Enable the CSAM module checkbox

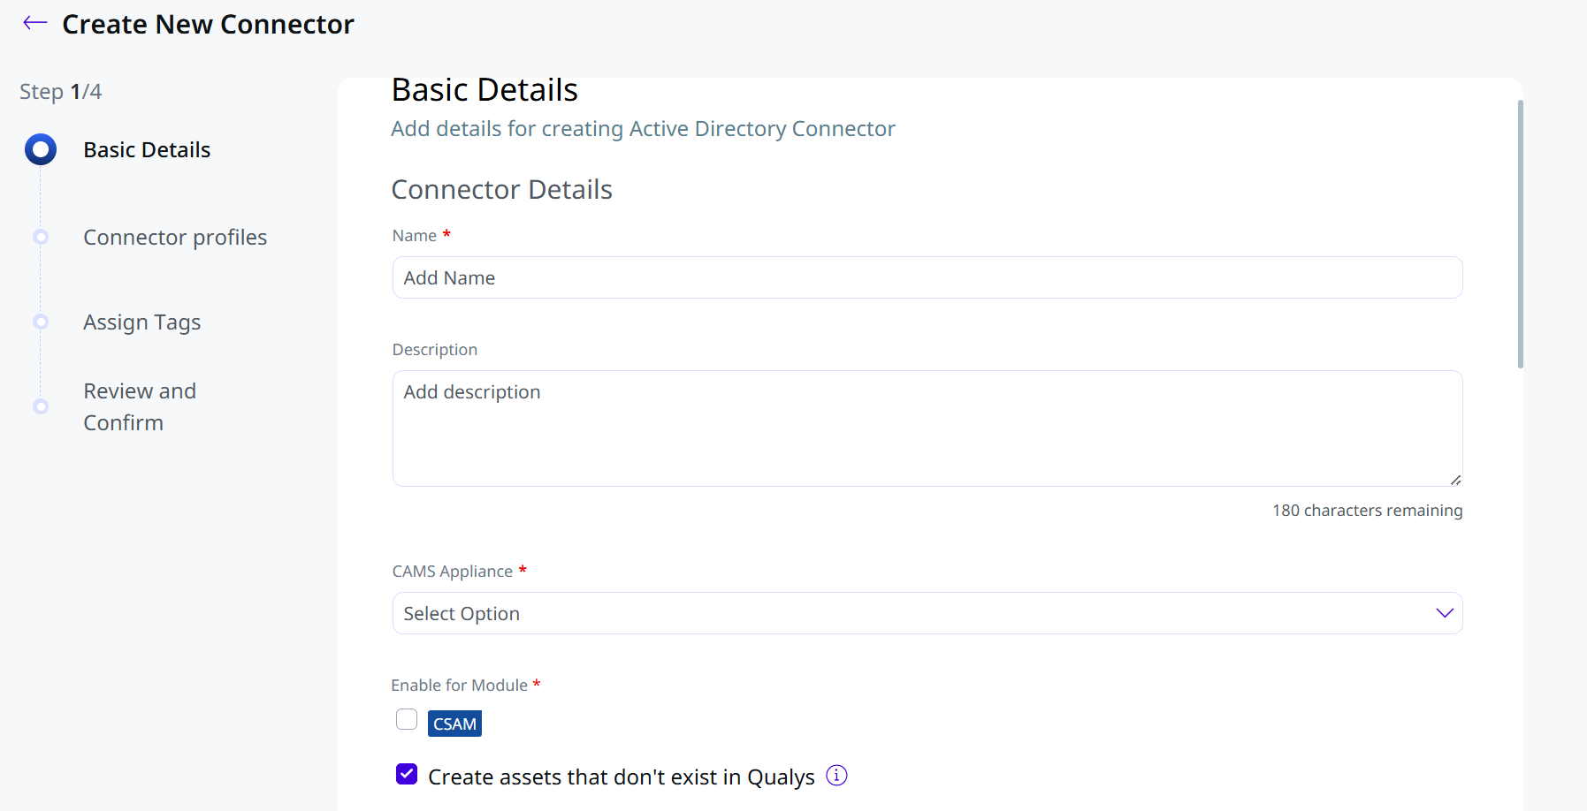pos(407,719)
